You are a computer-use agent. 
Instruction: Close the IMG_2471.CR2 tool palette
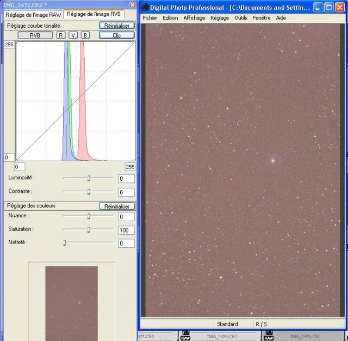coord(133,5)
